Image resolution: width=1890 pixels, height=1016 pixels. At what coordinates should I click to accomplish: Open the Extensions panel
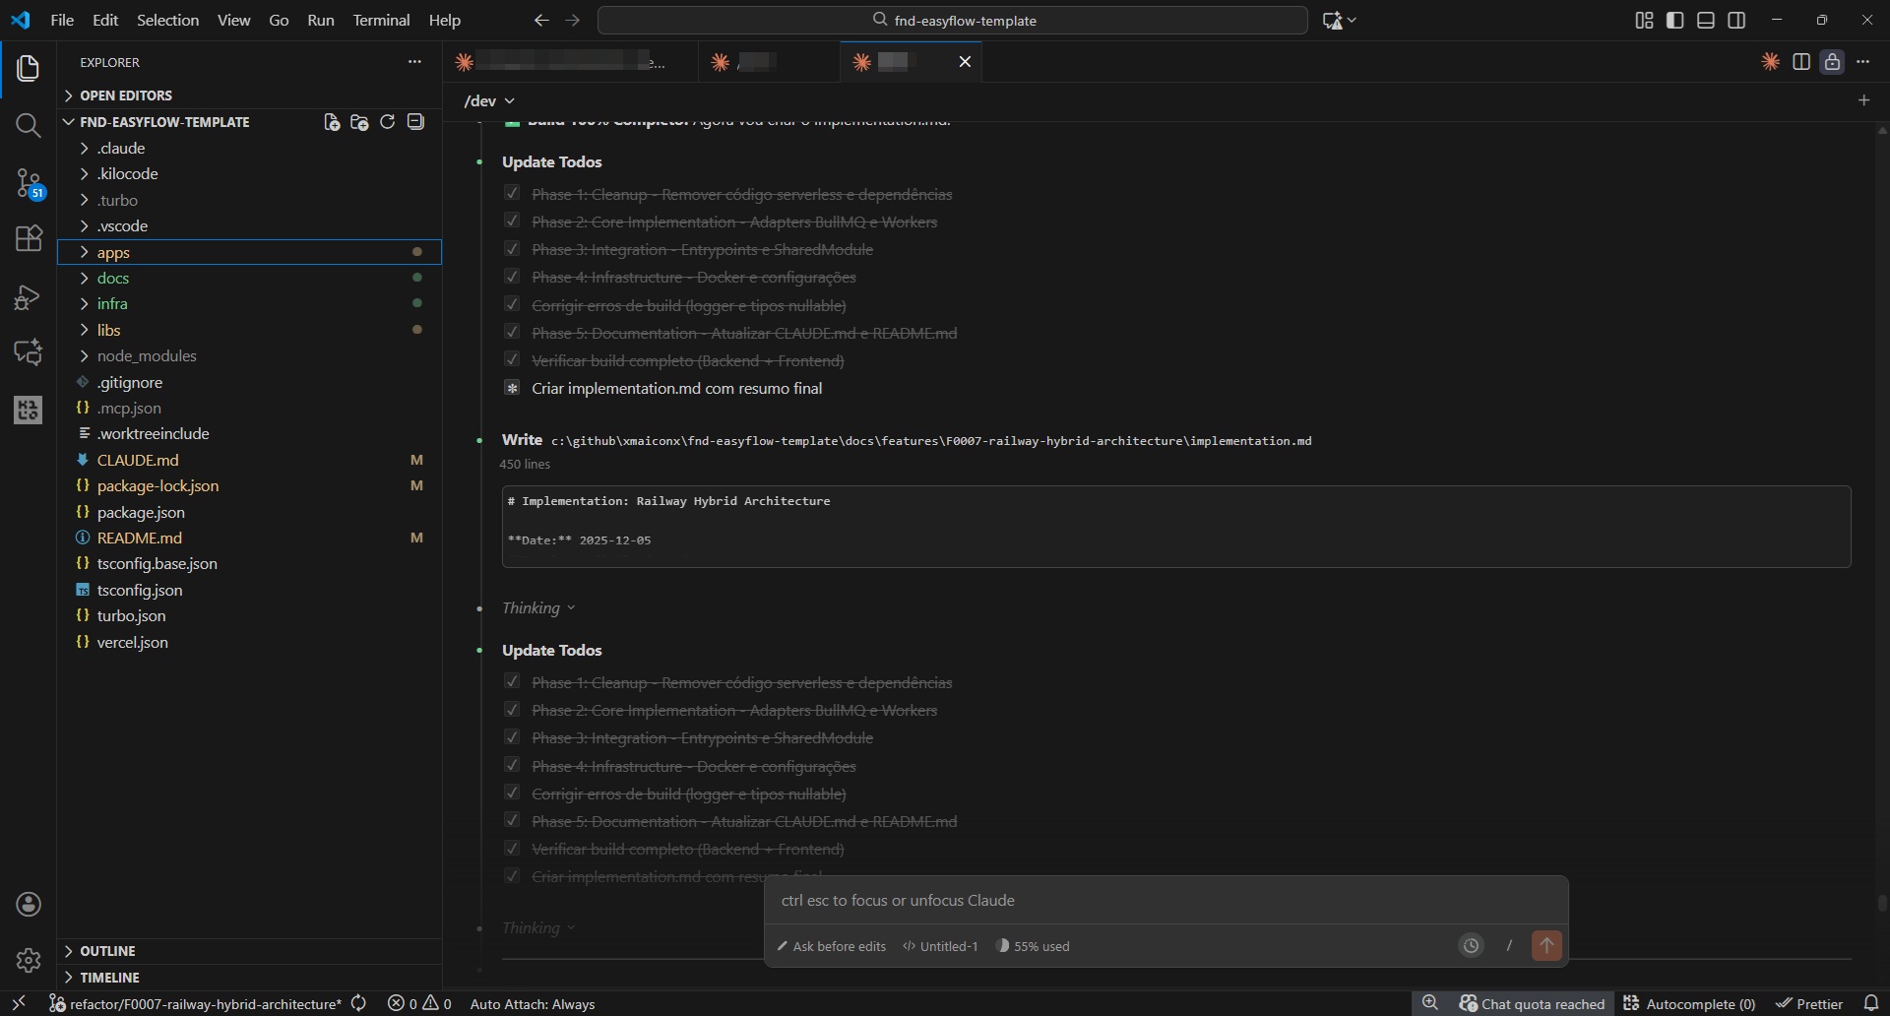point(29,238)
